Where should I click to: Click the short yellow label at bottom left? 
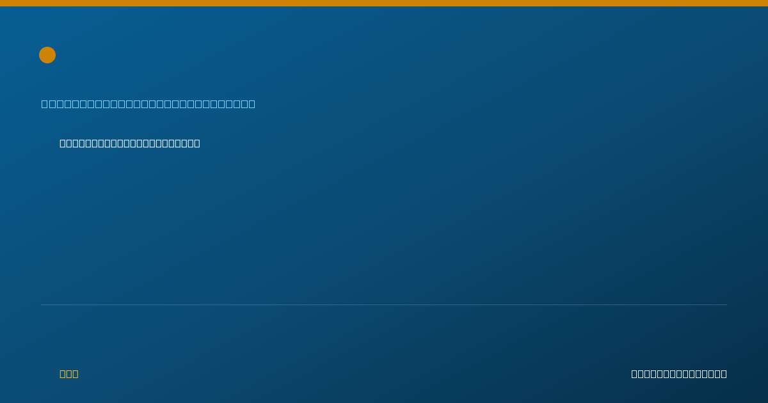[x=69, y=374]
